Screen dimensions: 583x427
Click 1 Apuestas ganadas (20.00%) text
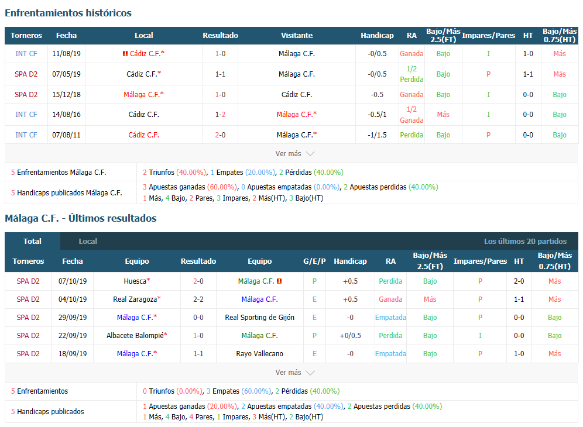pyautogui.click(x=190, y=406)
